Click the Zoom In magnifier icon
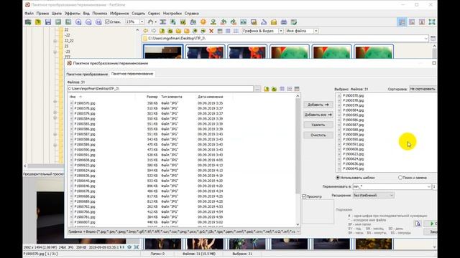 [x=78, y=22]
